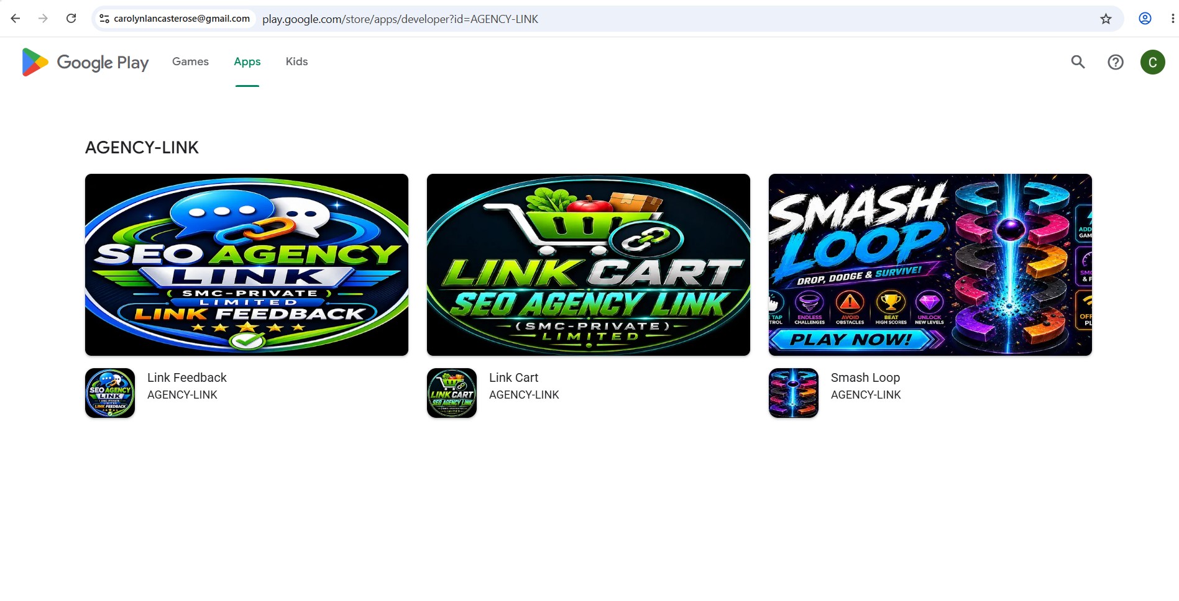The image size is (1179, 601).
Task: Switch to the Kids tab
Action: click(x=296, y=61)
